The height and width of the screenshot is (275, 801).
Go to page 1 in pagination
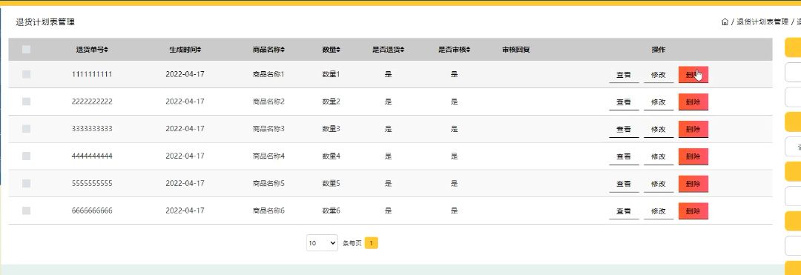pyautogui.click(x=372, y=243)
